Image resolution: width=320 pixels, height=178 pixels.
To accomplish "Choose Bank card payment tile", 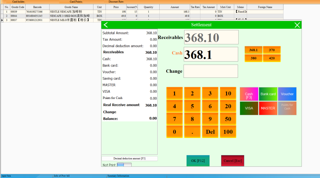I will 268,94.
